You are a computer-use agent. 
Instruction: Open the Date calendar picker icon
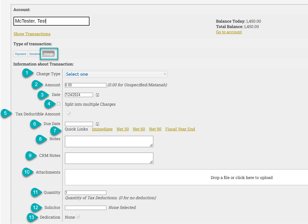98,95
